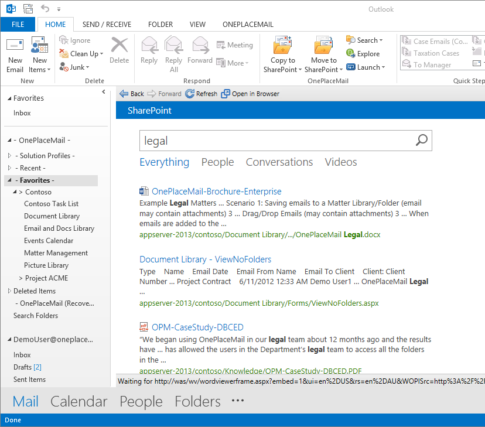Collapse the folder pane with the arrow
The height and width of the screenshot is (427, 485).
[x=104, y=92]
